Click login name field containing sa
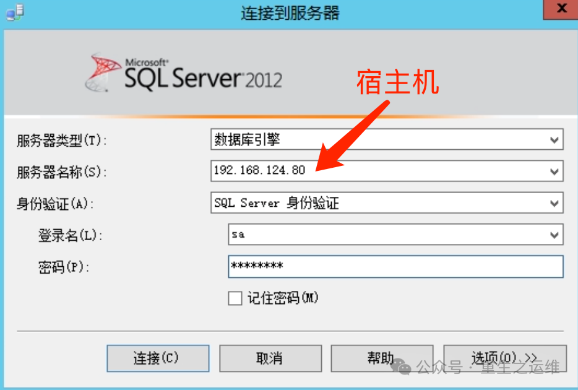This screenshot has height=390, width=578. point(395,234)
